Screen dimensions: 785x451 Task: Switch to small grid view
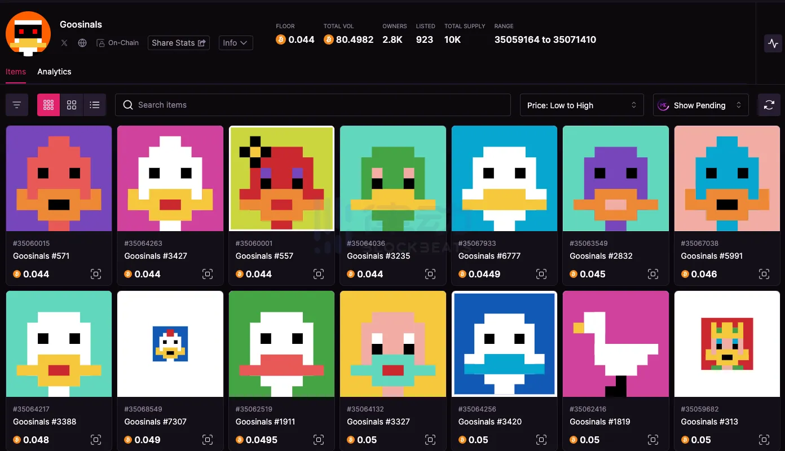48,105
